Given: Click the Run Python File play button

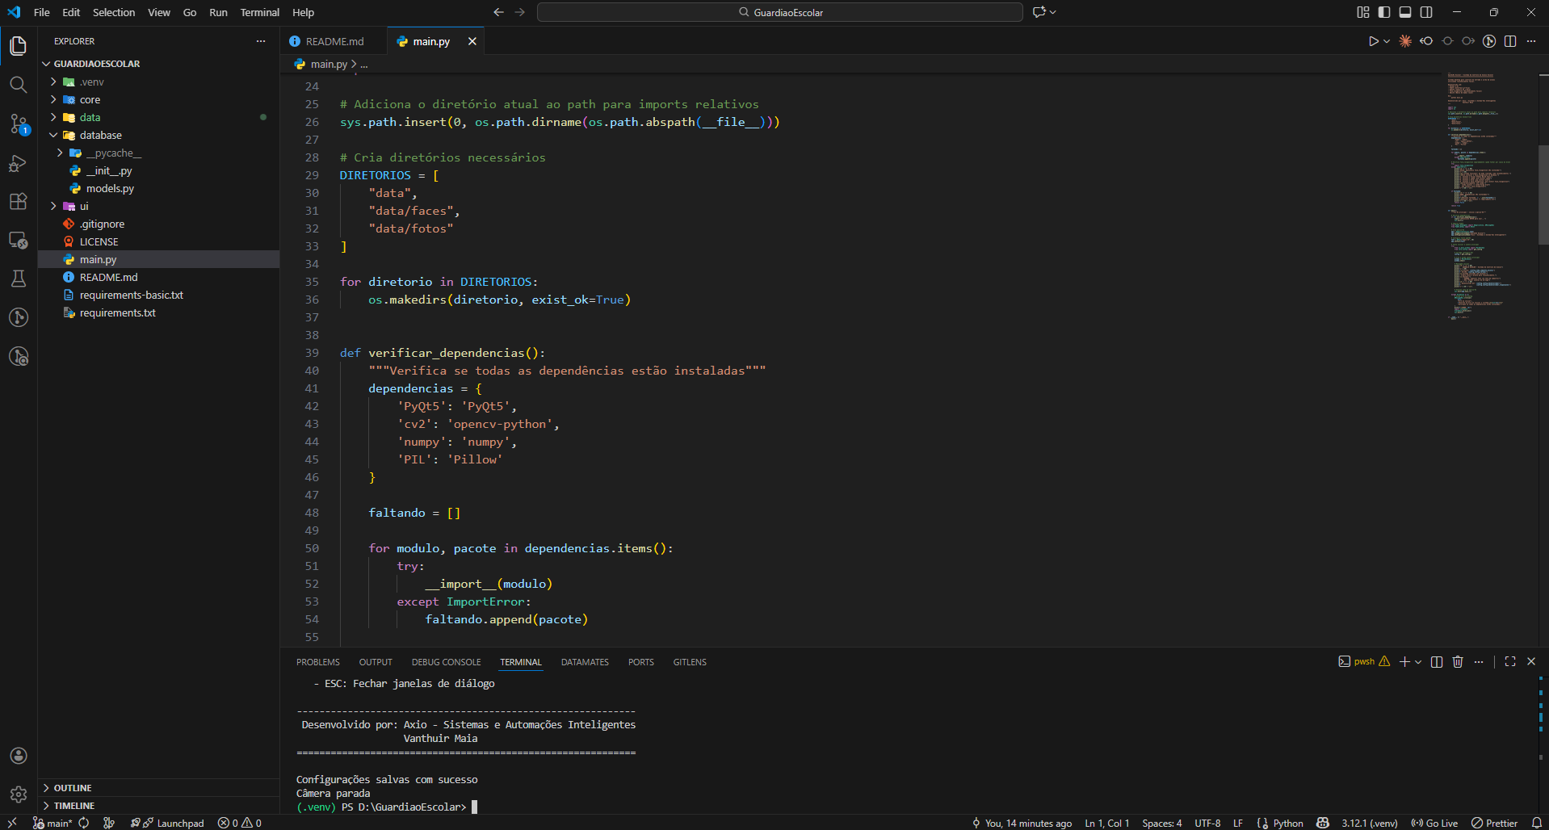Looking at the screenshot, I should pos(1373,41).
